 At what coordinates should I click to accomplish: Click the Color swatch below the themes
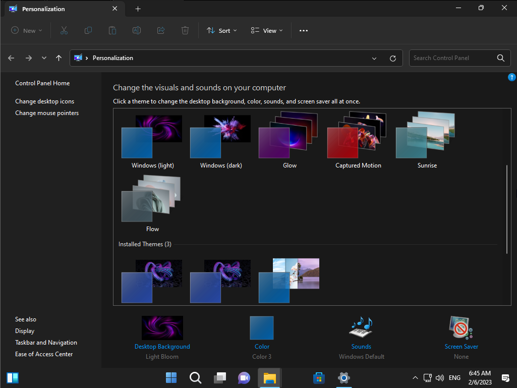(x=262, y=328)
